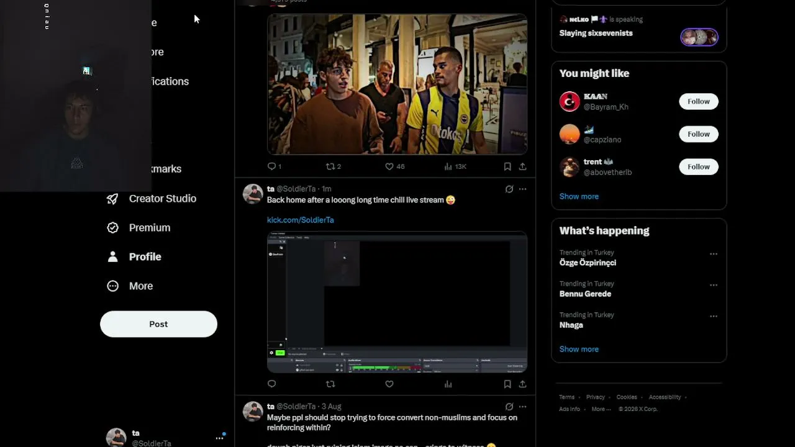Open options for Bennu Gerede trend
The height and width of the screenshot is (447, 795).
[714, 285]
